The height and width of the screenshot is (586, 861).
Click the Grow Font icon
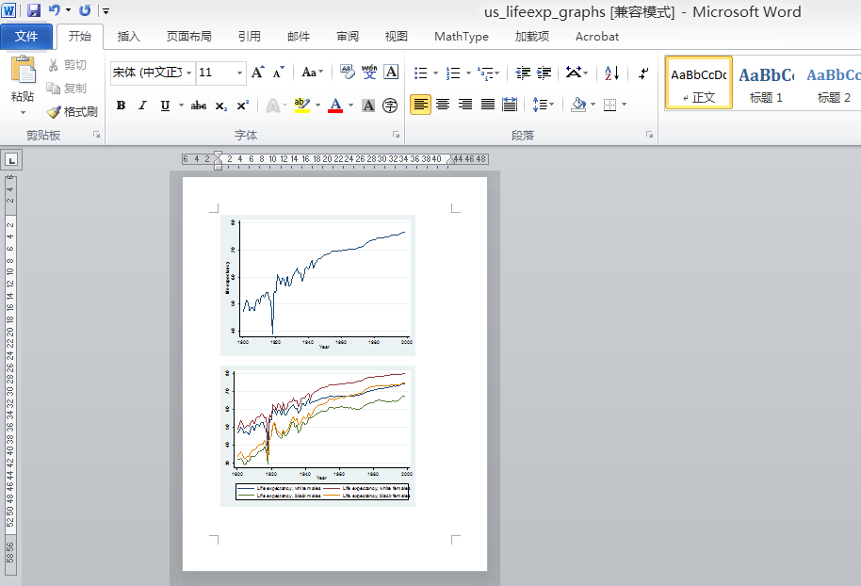tap(257, 73)
